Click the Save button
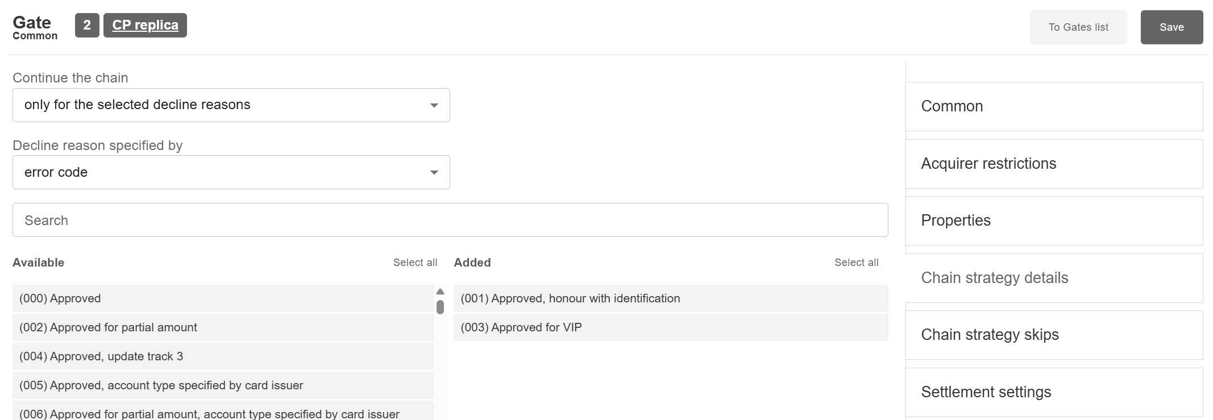Screen dimensions: 1213x420 (x=1172, y=27)
